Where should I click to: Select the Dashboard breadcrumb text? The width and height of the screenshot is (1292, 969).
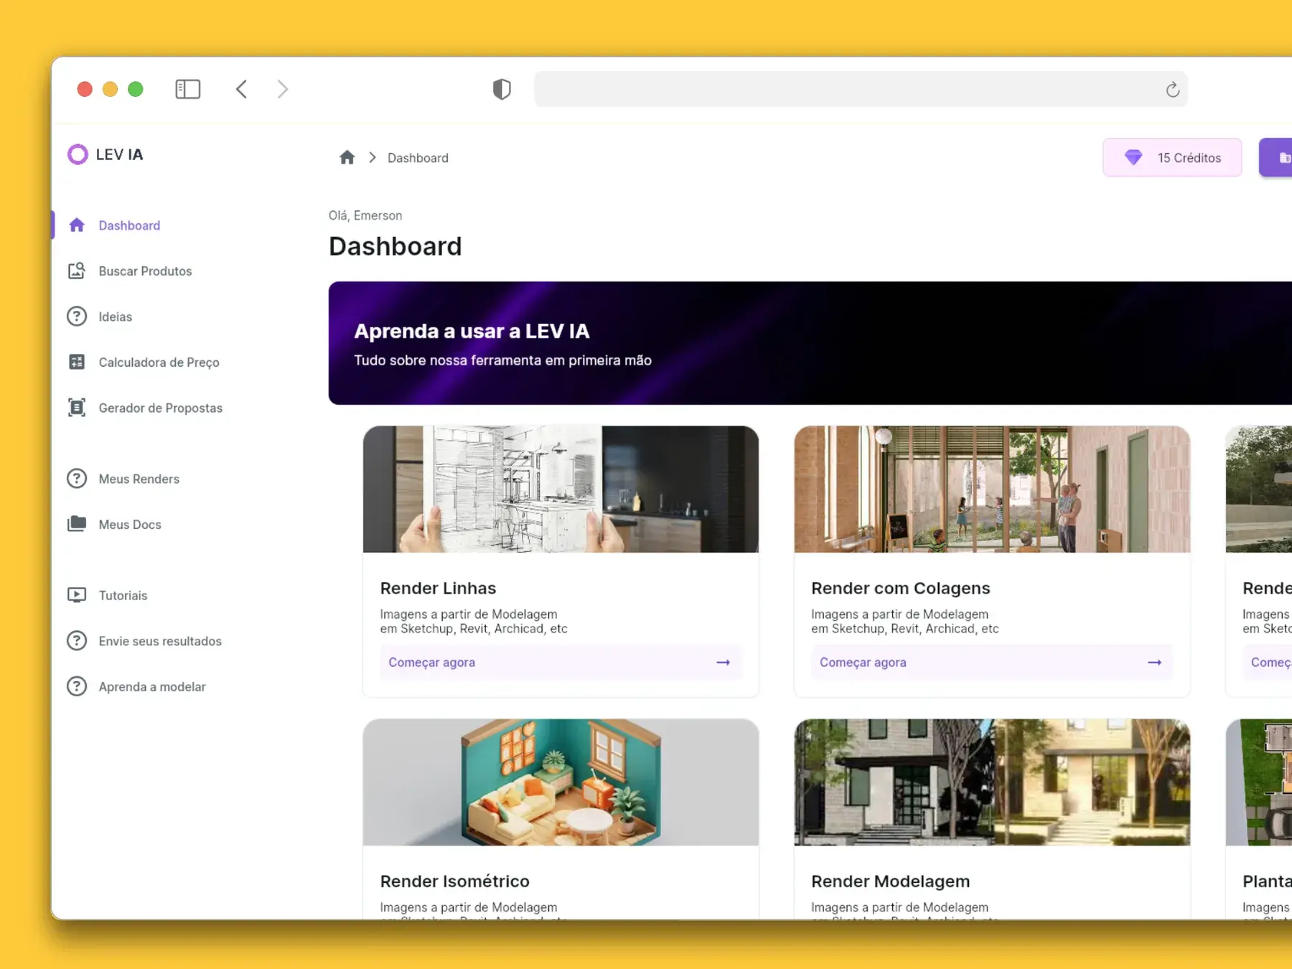click(x=418, y=158)
